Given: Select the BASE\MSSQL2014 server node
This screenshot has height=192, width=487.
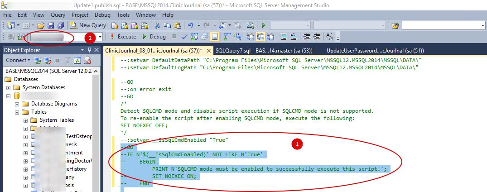Looking at the screenshot, I should [x=48, y=71].
